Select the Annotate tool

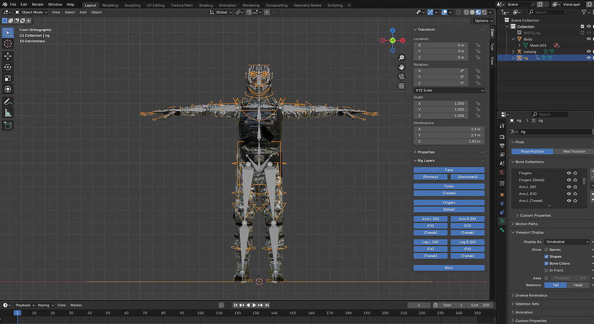coord(7,102)
